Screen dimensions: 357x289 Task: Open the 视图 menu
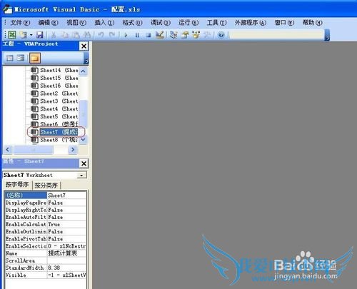(76, 23)
